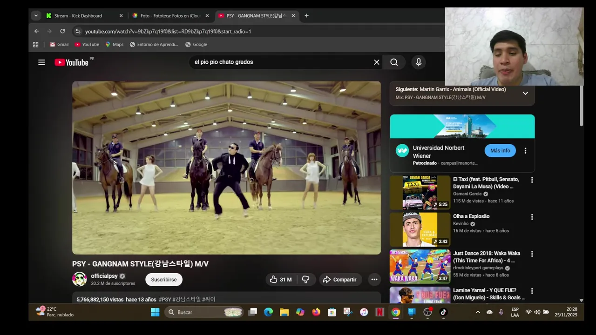The width and height of the screenshot is (596, 335).
Task: Run the search with magnifier button
Action: point(394,62)
